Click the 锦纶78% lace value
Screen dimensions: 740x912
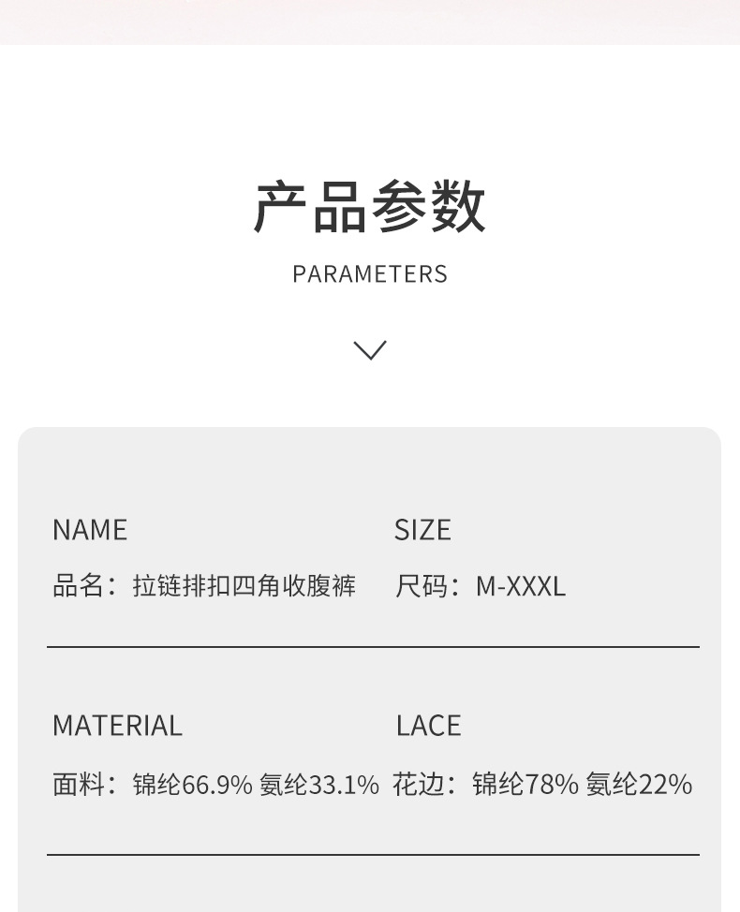[525, 784]
